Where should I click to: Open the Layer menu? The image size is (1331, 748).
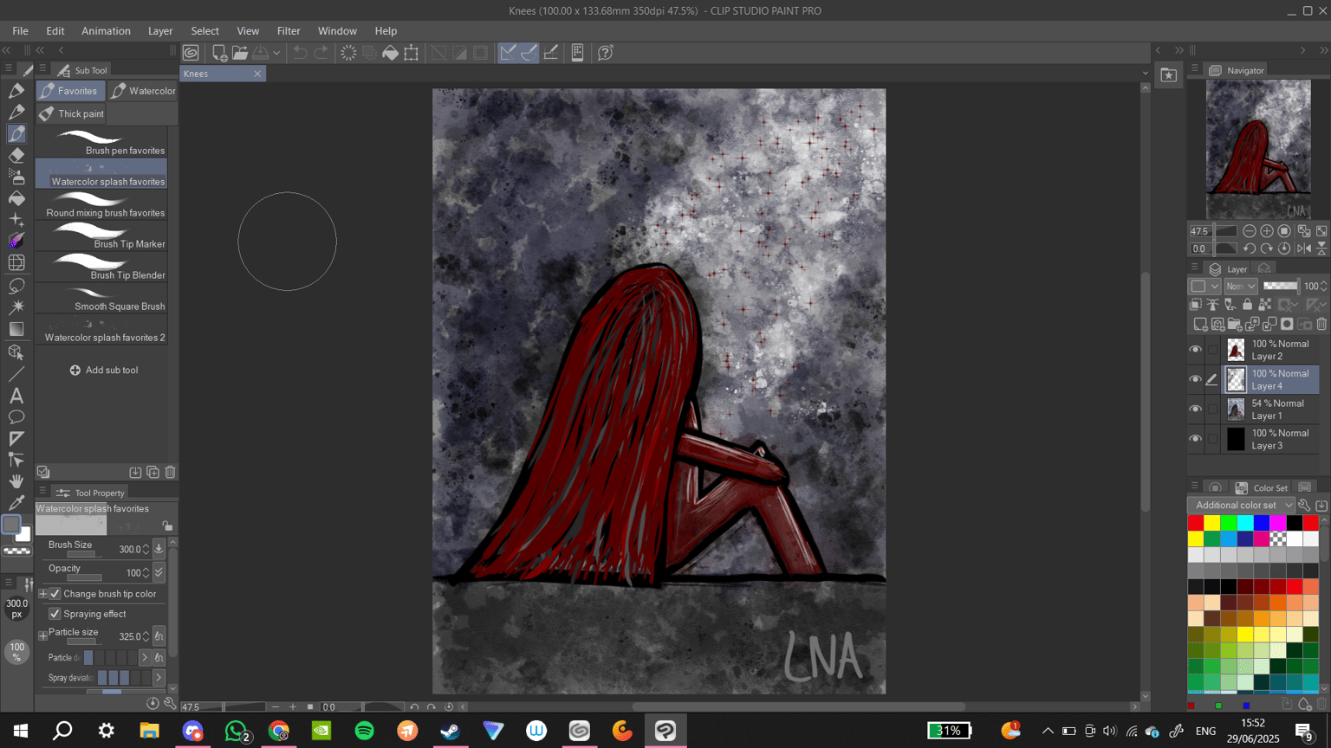(x=160, y=30)
